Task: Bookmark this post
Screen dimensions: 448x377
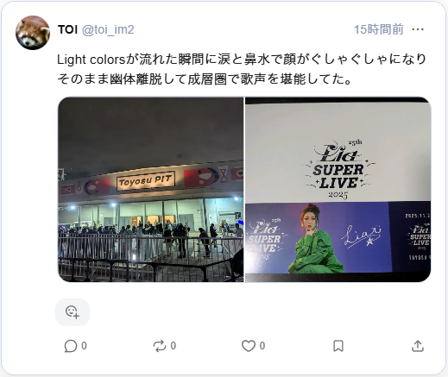Action: point(338,346)
